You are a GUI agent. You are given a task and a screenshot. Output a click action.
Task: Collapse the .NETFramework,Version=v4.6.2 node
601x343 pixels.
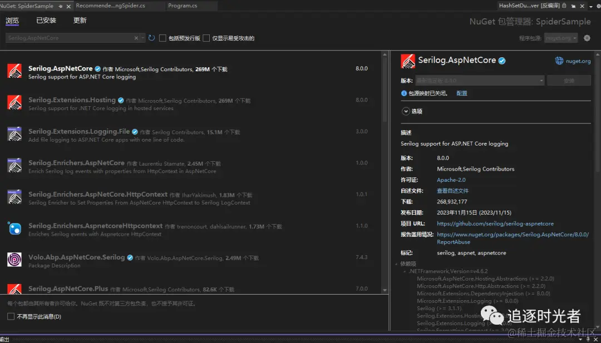(x=405, y=271)
